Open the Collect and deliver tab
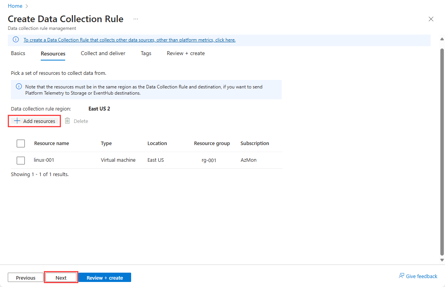Viewport: 445px width, 287px height. (103, 54)
